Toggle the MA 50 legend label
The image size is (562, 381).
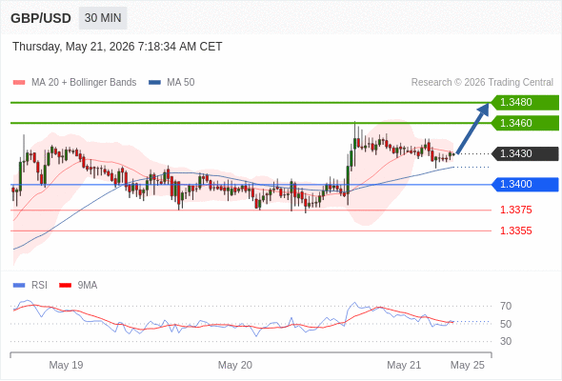[x=181, y=83]
